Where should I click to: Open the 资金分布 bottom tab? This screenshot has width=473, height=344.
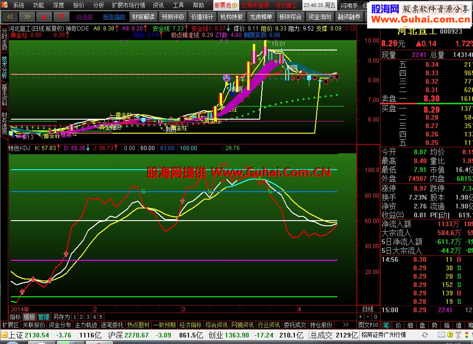pyautogui.click(x=60, y=325)
